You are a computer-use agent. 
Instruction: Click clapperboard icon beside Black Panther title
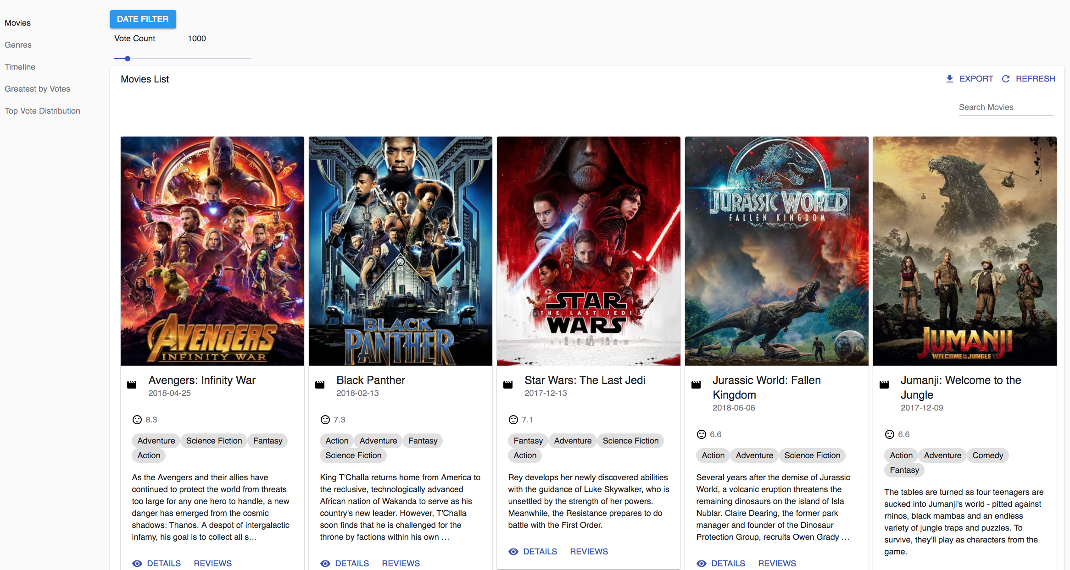click(320, 384)
